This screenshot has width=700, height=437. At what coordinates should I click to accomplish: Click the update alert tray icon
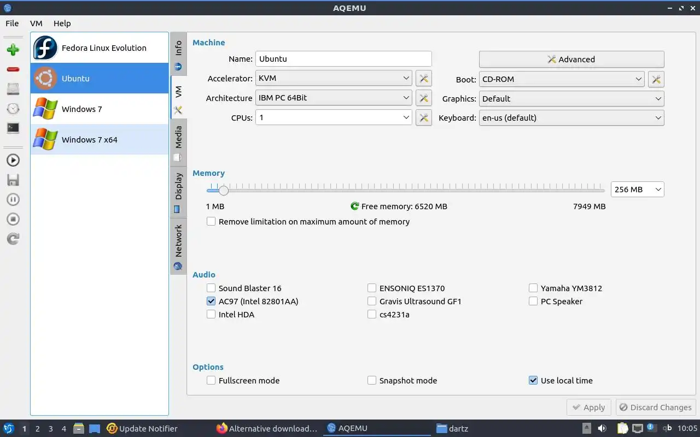[x=651, y=427]
